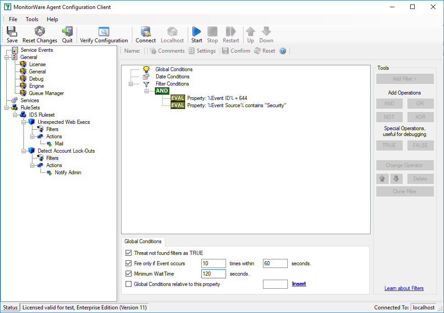This screenshot has height=313, width=444.
Task: Select the Global Conditions tab
Action: (143, 241)
